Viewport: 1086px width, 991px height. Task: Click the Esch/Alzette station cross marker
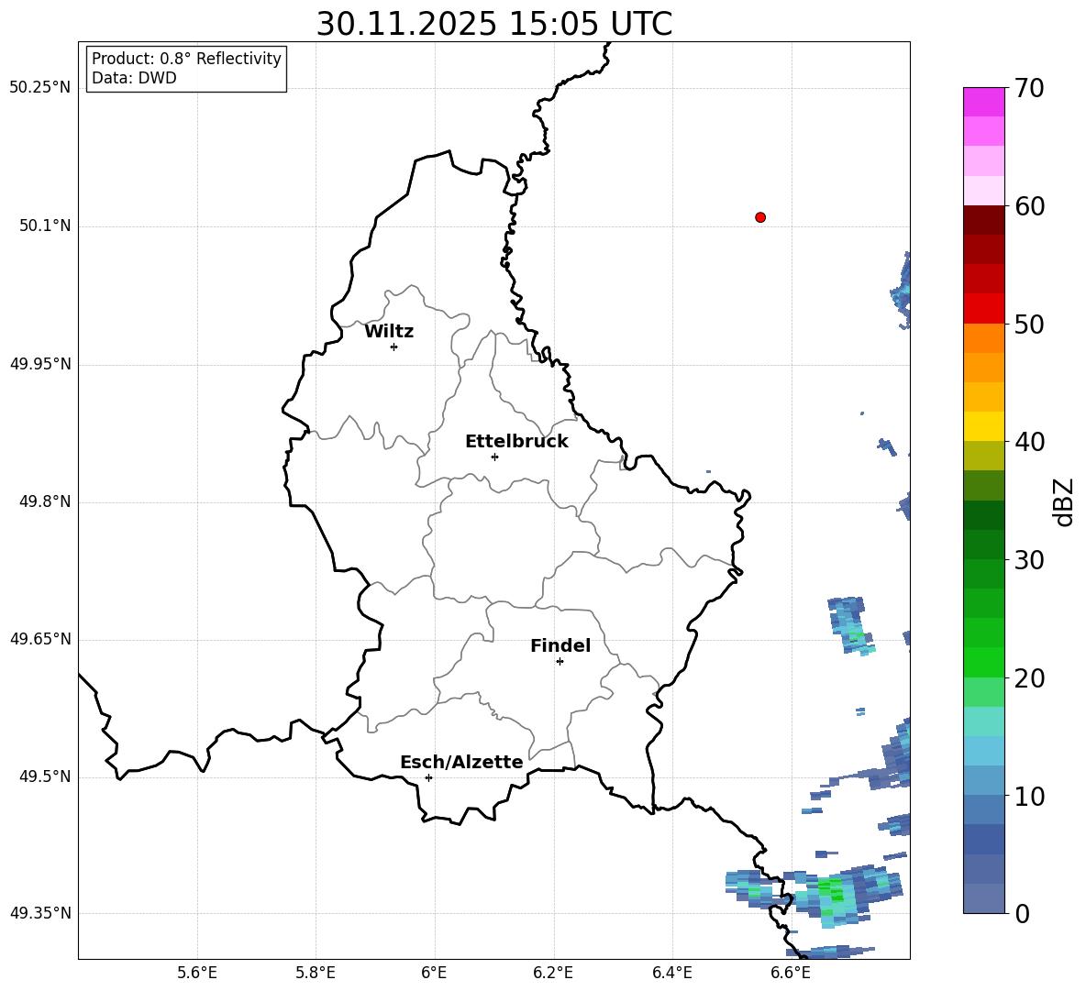tap(428, 777)
